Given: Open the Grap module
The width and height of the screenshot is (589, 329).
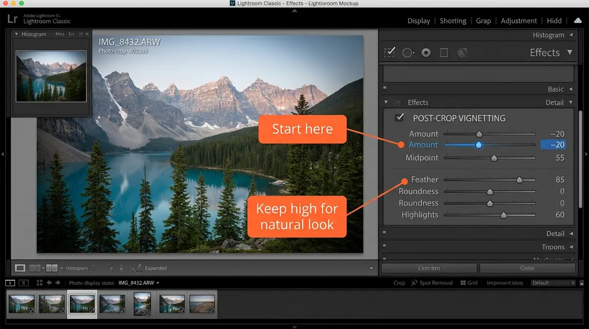Looking at the screenshot, I should (x=483, y=21).
